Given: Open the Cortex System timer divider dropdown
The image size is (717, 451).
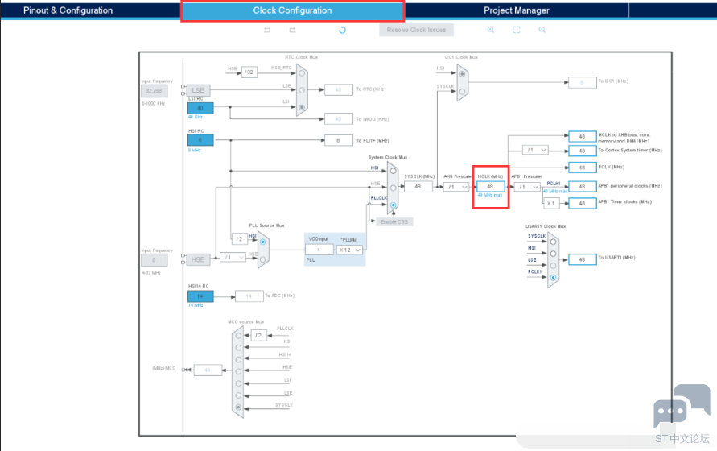Looking at the screenshot, I should click(535, 150).
